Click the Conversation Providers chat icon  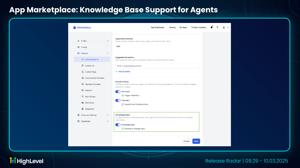83,78
